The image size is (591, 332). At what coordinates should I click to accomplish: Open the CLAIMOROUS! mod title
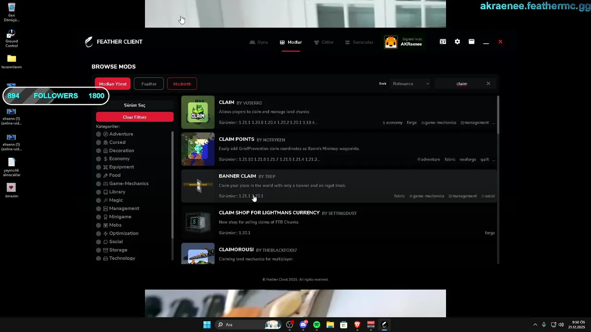(x=236, y=249)
